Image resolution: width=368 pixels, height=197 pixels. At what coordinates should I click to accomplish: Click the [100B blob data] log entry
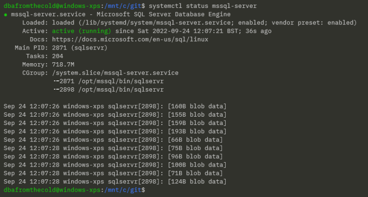tap(197, 165)
